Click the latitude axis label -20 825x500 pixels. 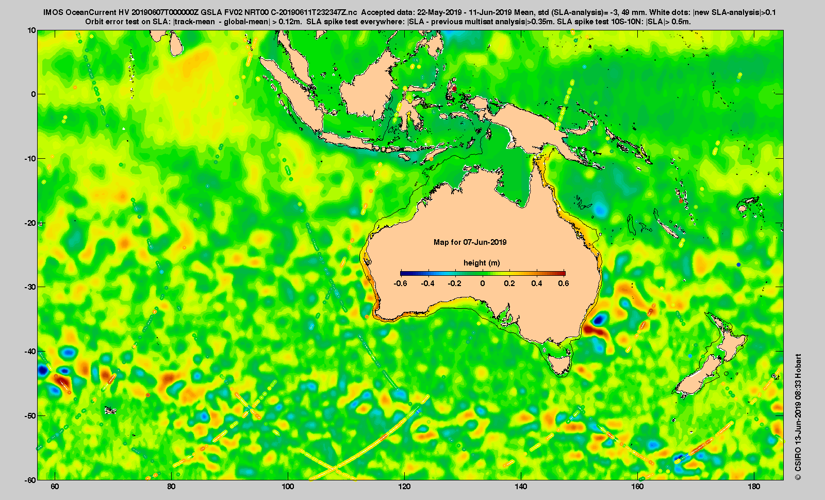[x=30, y=223]
